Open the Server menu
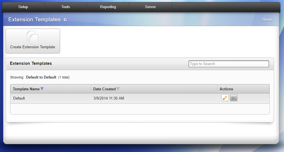Screen dimensions: 284x152 (150, 7)
